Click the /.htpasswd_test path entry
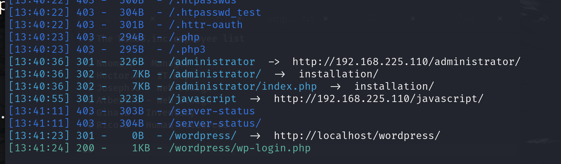Viewport: 561px width, 164px height. click(x=215, y=13)
